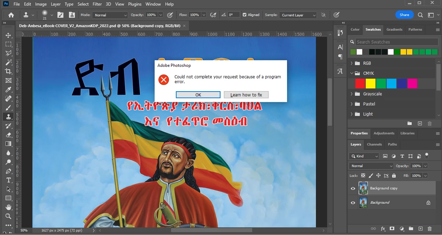Click the trash icon in Layers panel

point(429,229)
